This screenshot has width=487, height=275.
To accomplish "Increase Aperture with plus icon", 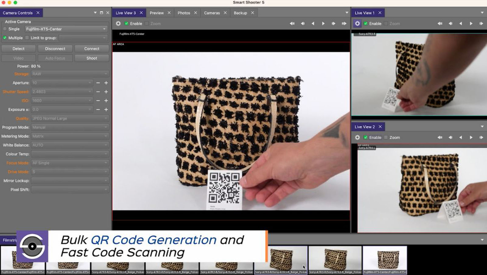I will (106, 83).
